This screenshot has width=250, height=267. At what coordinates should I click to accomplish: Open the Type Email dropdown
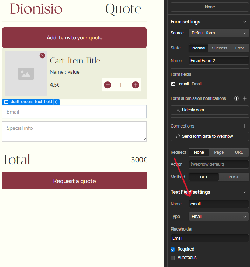coord(218,217)
